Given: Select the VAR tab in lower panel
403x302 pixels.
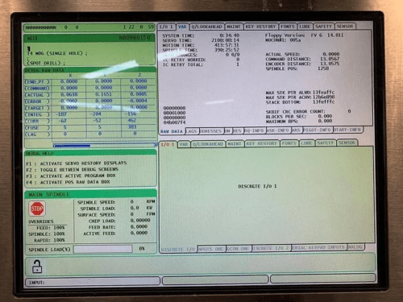Looking at the screenshot, I should [x=184, y=144].
